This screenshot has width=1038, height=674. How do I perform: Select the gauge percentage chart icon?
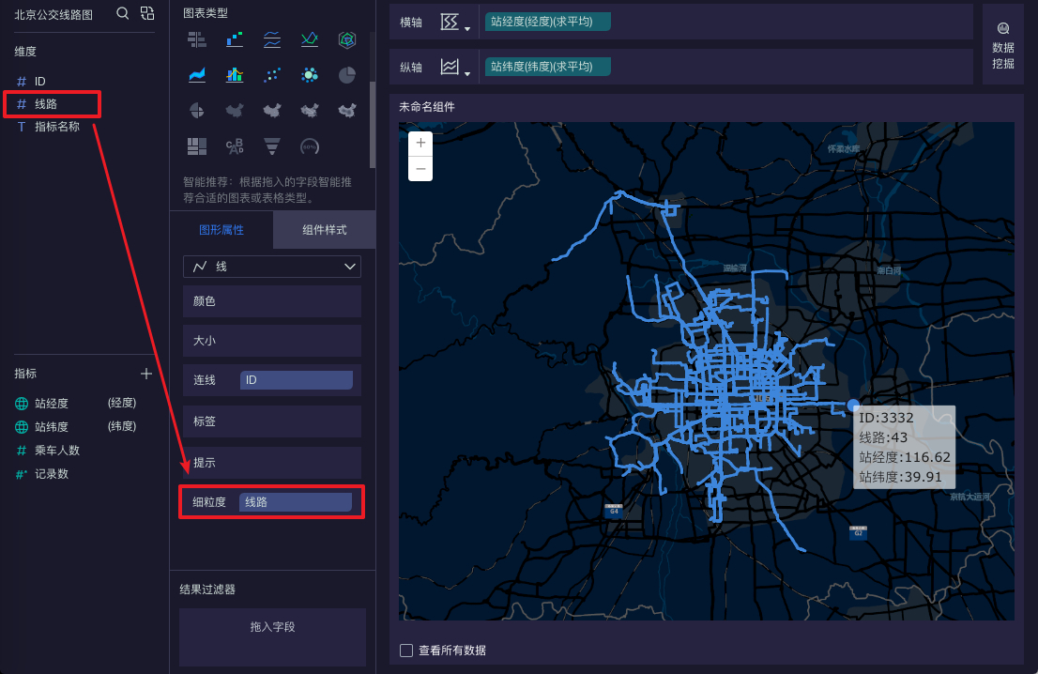[309, 146]
